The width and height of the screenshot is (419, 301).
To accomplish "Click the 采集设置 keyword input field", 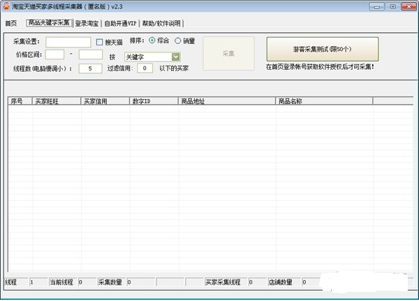I will pos(68,42).
